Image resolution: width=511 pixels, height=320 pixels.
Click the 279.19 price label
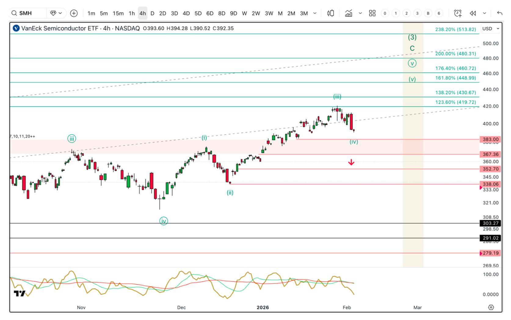point(491,253)
